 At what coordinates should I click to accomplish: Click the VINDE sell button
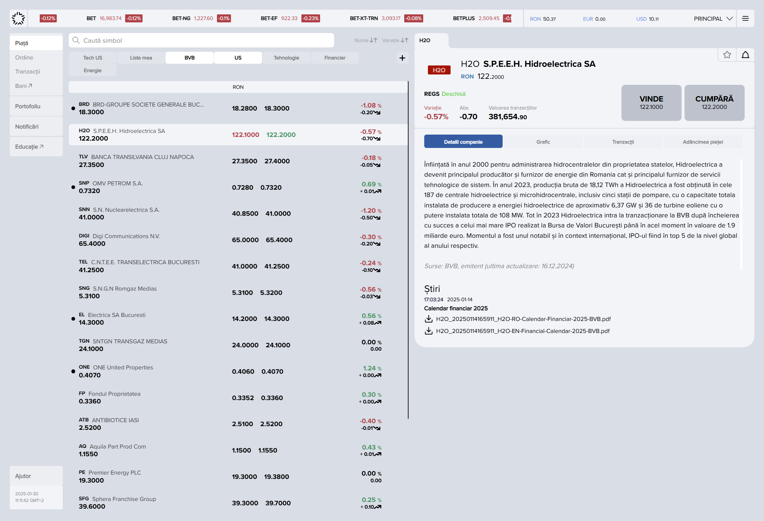coord(651,103)
